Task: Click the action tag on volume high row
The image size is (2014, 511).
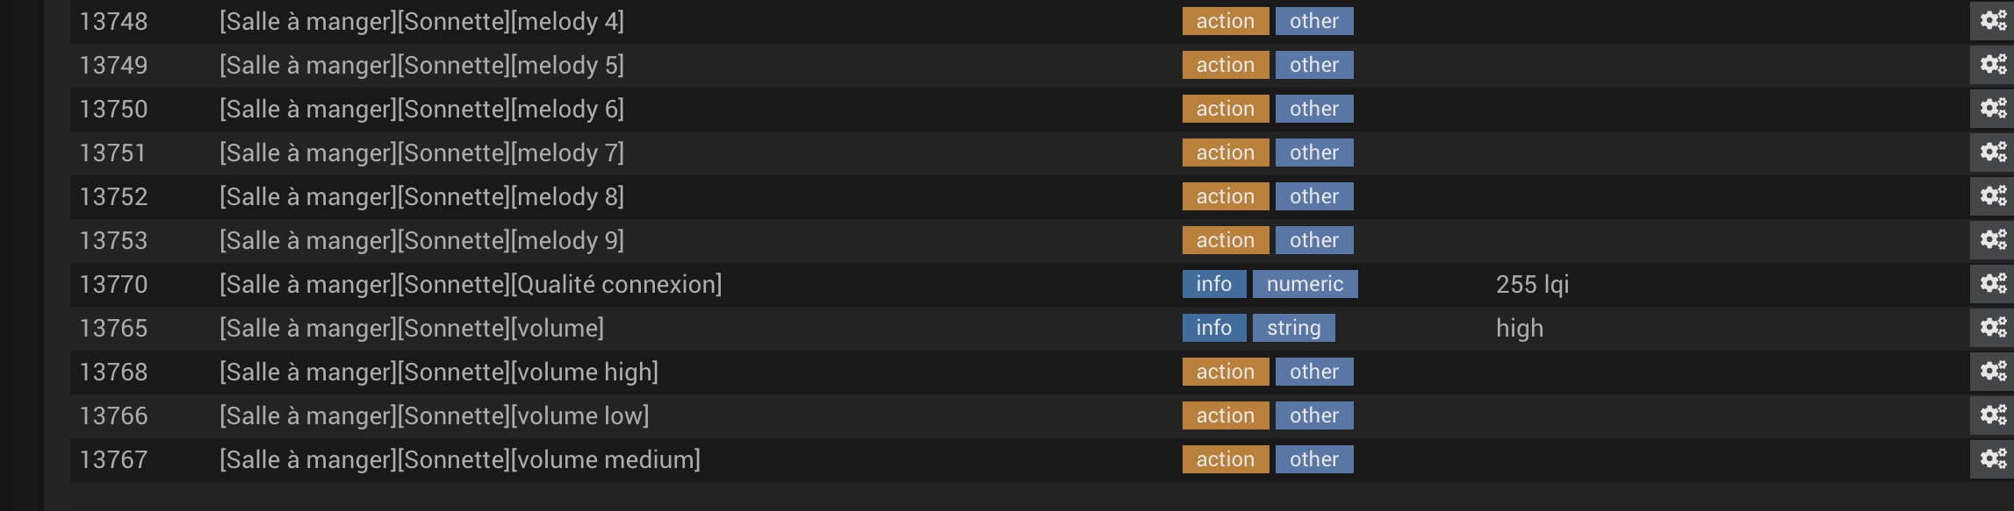Action: (x=1226, y=372)
